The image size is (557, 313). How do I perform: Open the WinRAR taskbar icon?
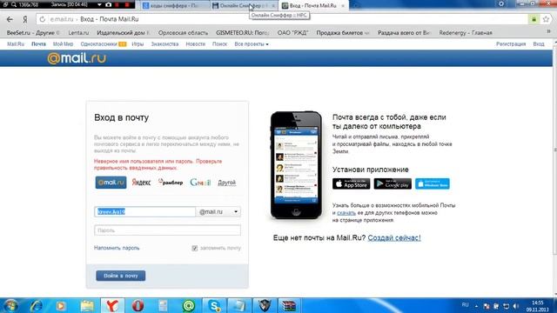tap(289, 305)
